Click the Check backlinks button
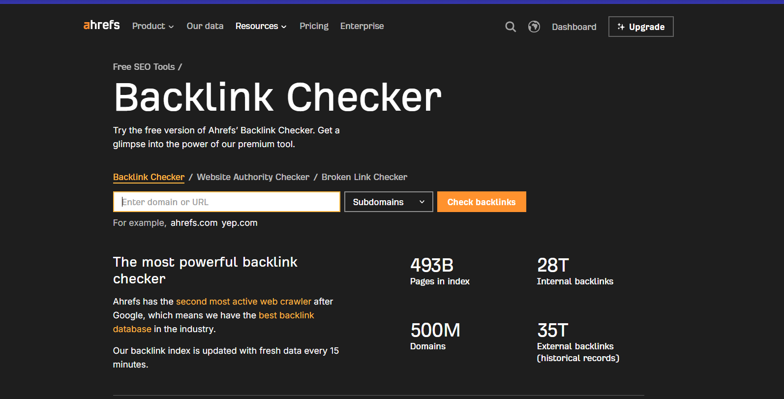Viewport: 784px width, 399px height. tap(482, 202)
